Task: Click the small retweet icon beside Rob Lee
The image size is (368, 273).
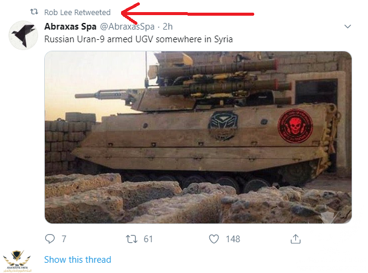Action: (x=34, y=12)
